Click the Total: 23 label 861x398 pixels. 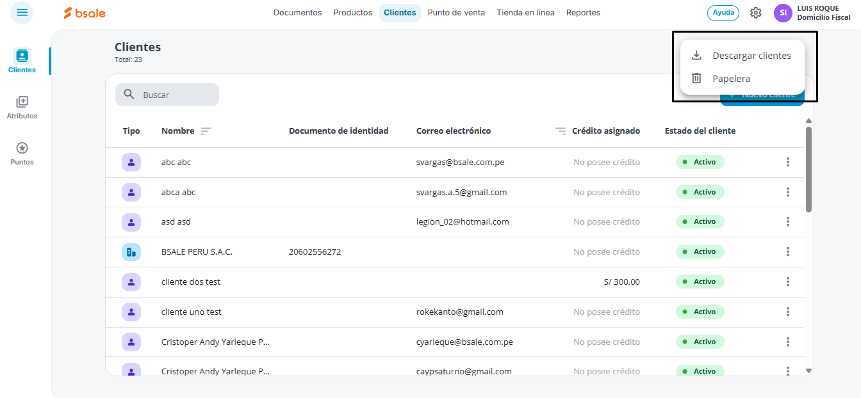tap(128, 60)
